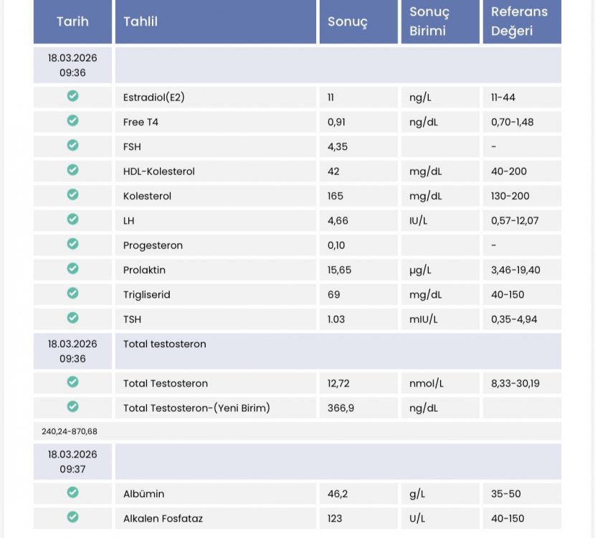The image size is (595, 538).
Task: Click the green check icon beside Free T4
Action: point(72,121)
